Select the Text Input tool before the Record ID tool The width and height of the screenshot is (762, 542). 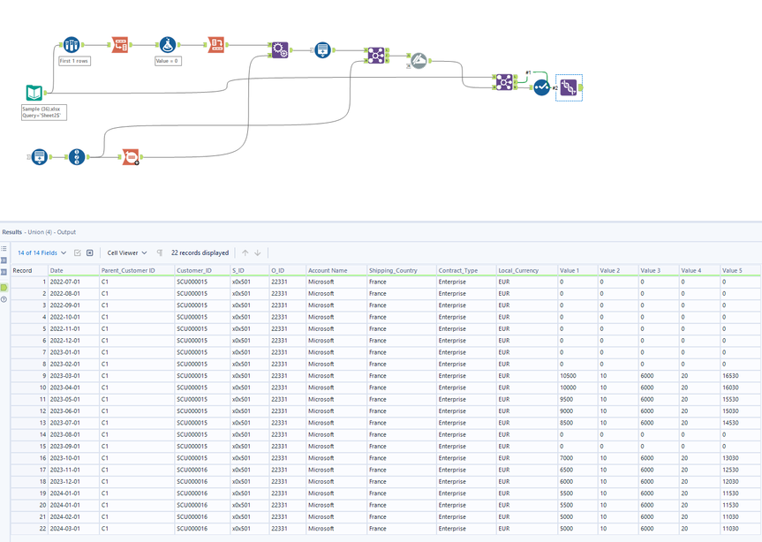coord(40,157)
